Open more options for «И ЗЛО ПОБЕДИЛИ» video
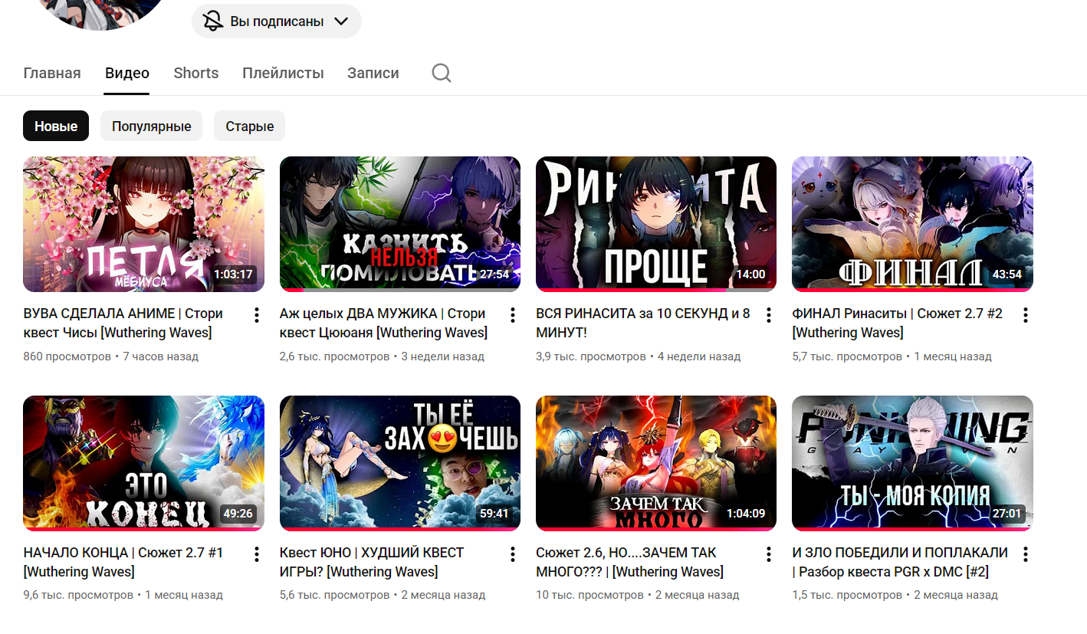The width and height of the screenshot is (1087, 634). 1026,554
